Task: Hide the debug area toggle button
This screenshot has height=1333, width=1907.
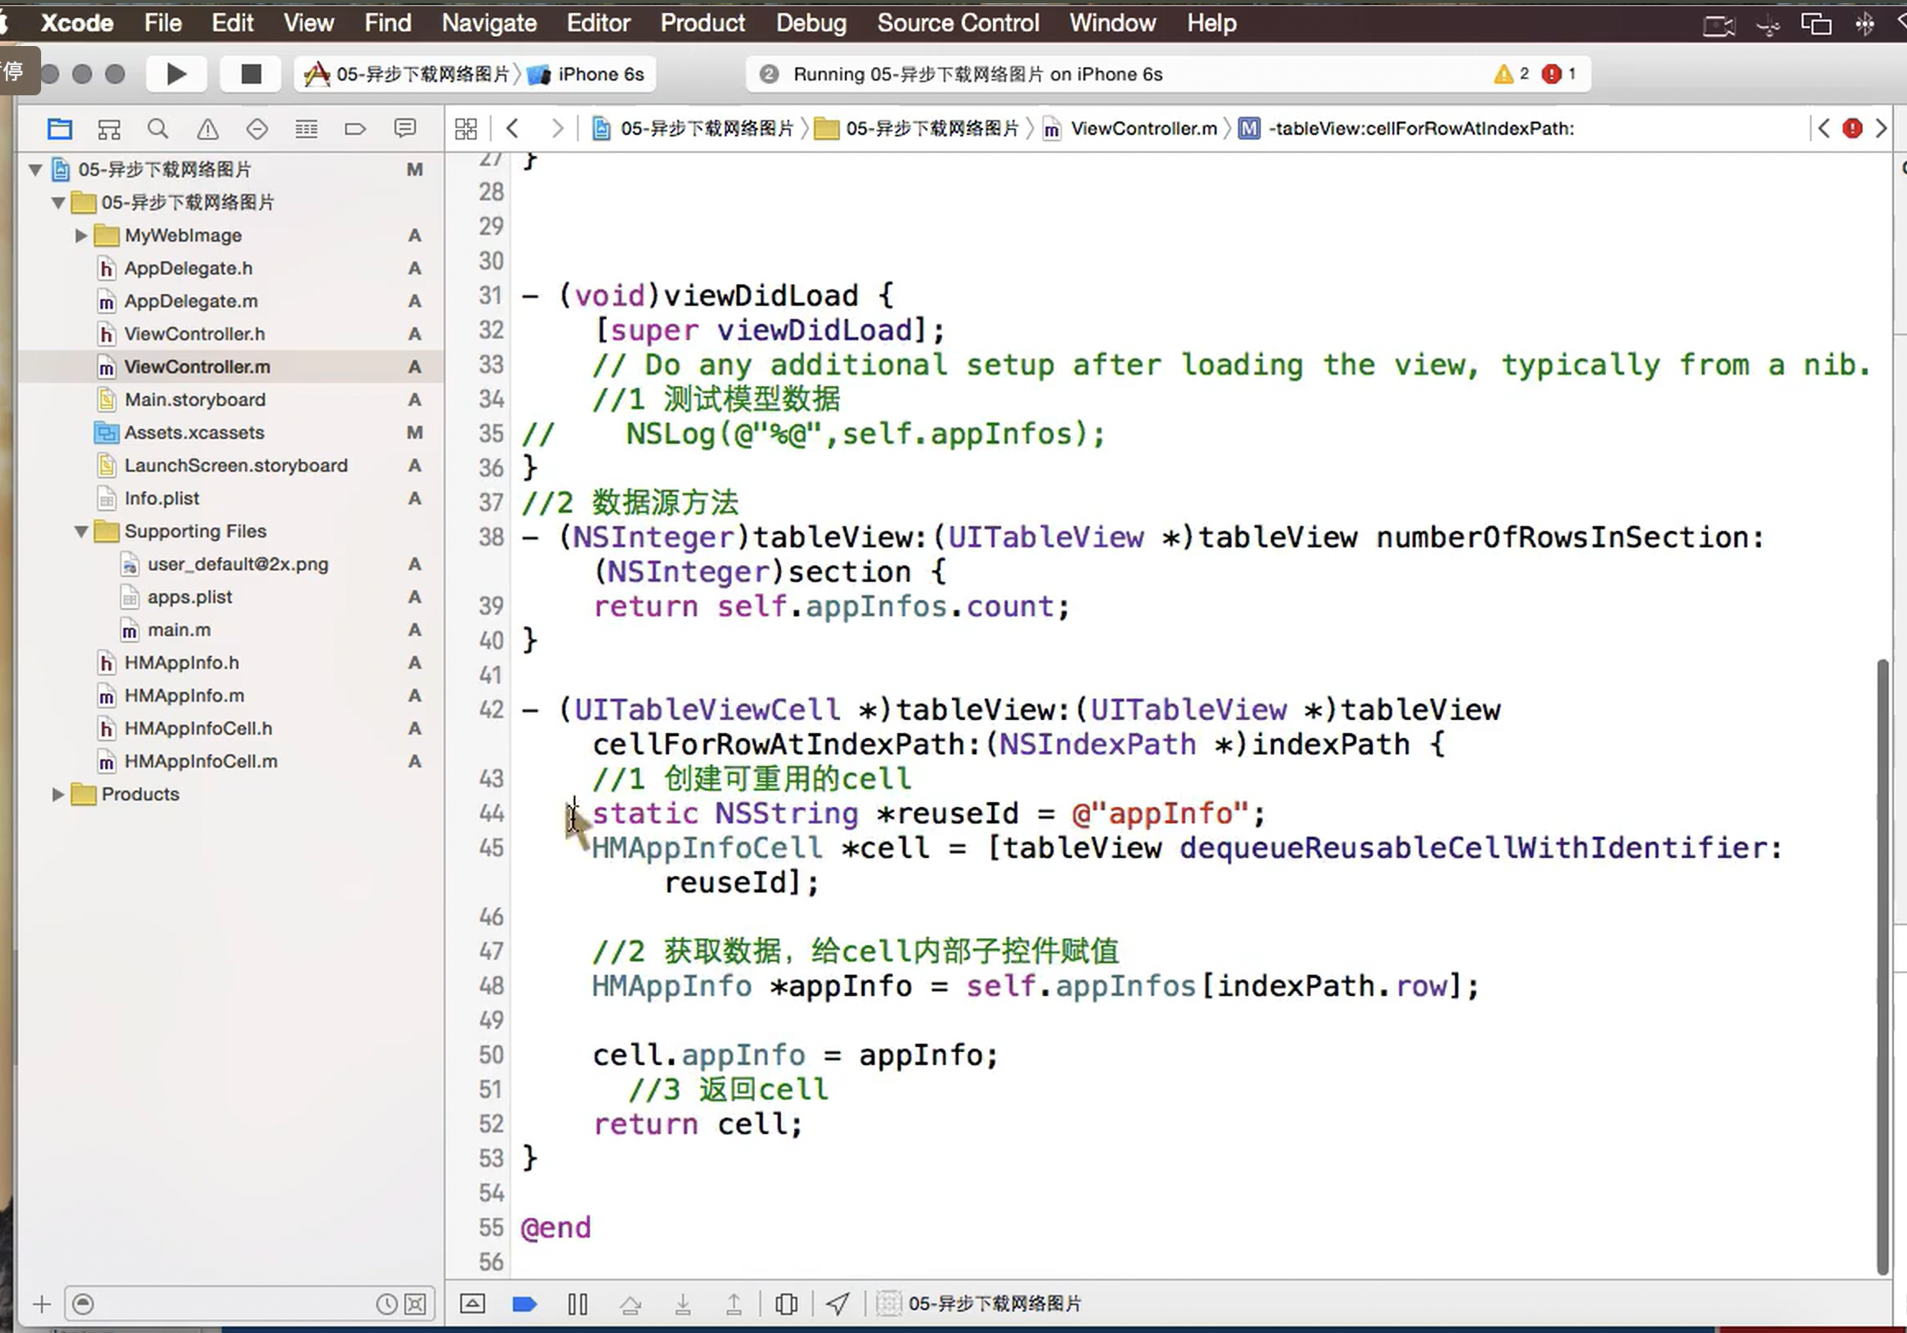Action: tap(472, 1304)
